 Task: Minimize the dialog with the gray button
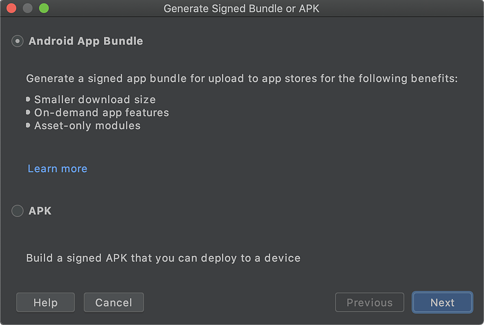coord(28,8)
